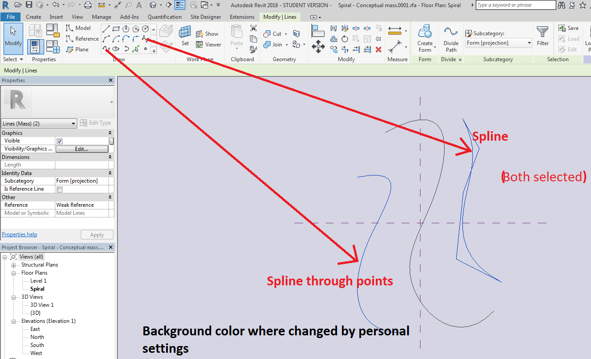Viewport: 591px width, 359px height.
Task: Open the selection Filter
Action: [543, 36]
